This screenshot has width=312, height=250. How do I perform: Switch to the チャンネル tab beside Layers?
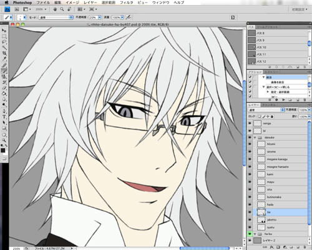click(x=268, y=105)
